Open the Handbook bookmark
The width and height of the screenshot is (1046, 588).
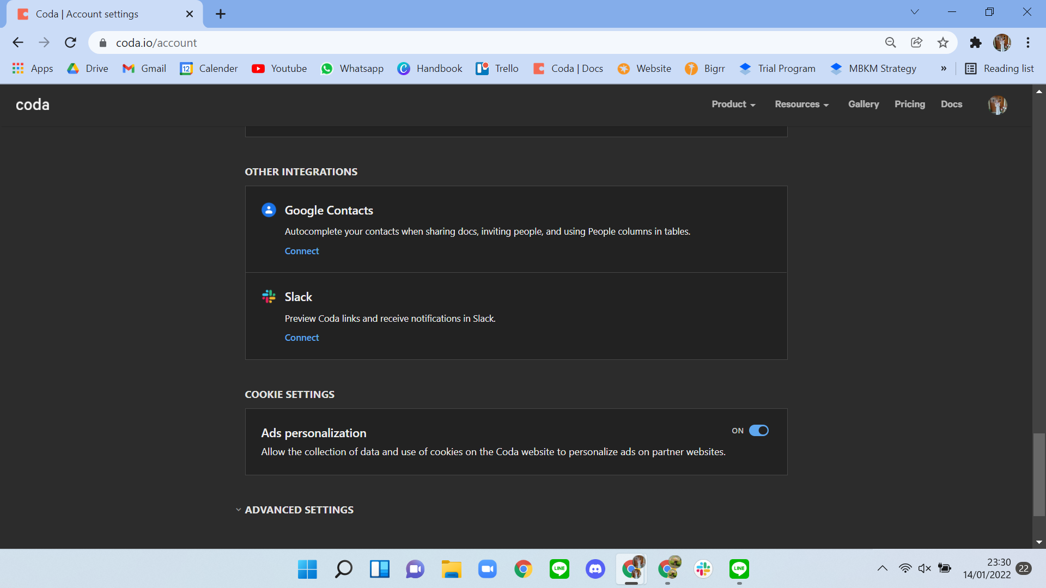(x=429, y=69)
